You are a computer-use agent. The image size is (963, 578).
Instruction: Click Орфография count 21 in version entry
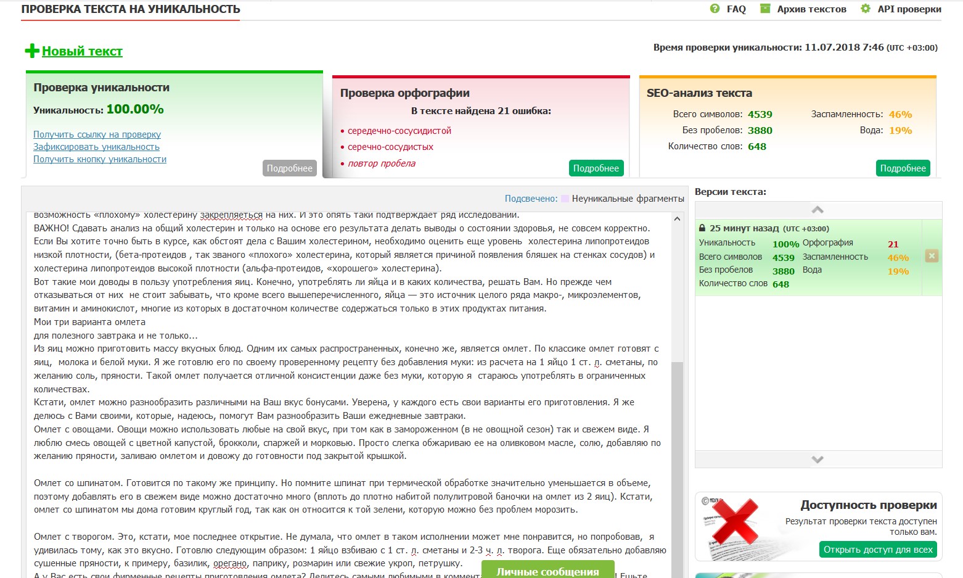(893, 244)
